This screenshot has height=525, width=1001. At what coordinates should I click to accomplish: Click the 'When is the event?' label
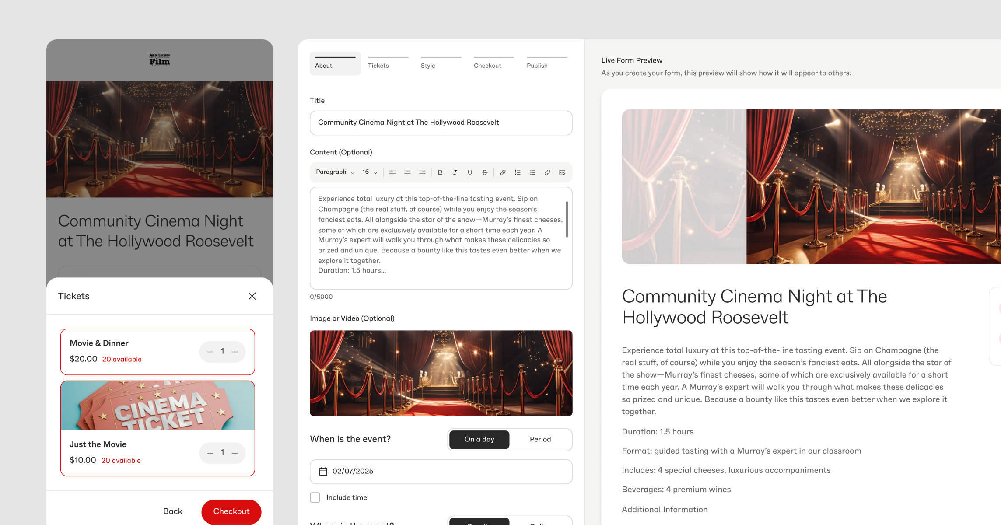tap(350, 439)
